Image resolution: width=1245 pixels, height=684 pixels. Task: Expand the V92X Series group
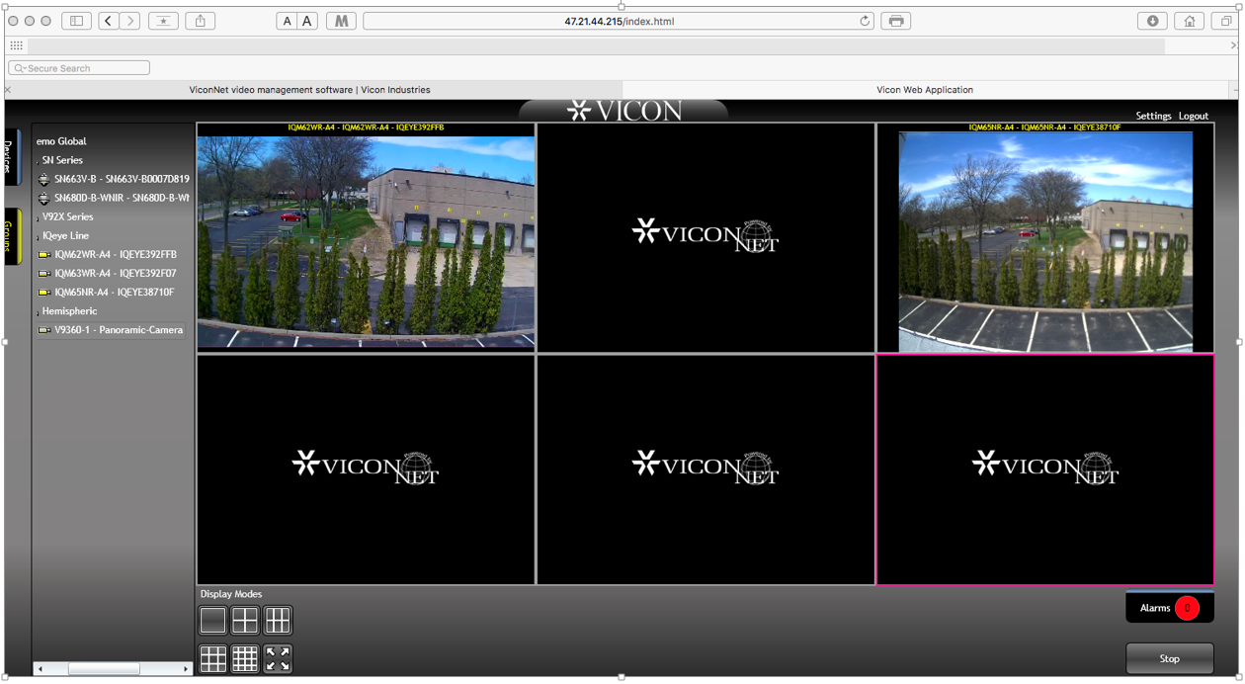[x=39, y=218]
